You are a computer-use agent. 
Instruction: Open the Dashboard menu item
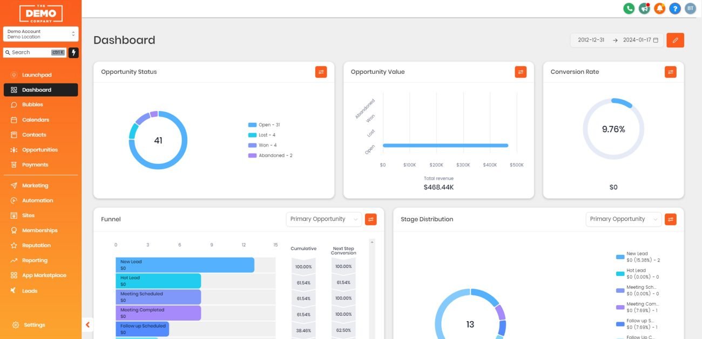point(40,90)
